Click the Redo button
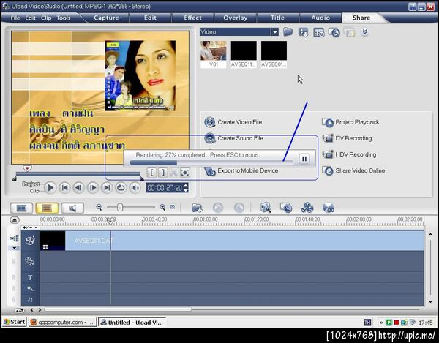Screen dimensions: 439x343 coord(239,208)
